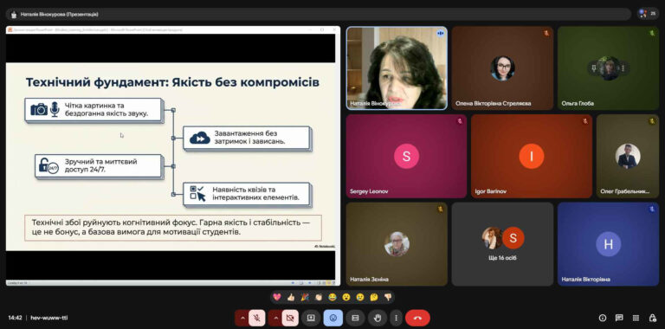Pin Ольга Глоба's tile using pin icon

(595, 68)
